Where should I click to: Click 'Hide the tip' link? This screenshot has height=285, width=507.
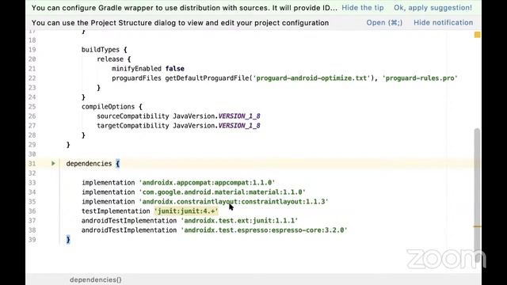(363, 8)
